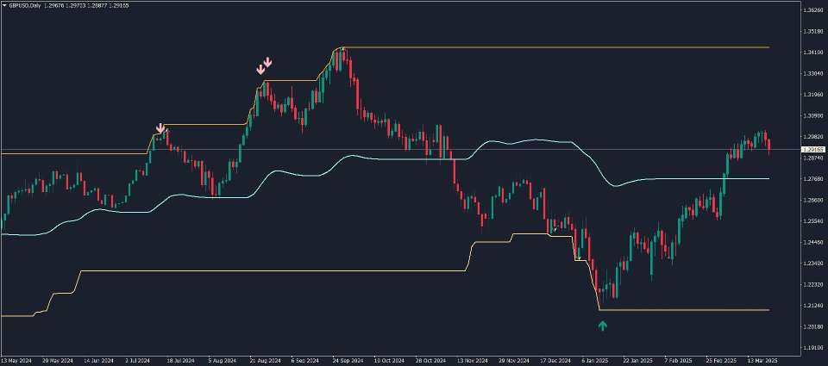Viewport: 828px width, 366px height.
Task: Click the 28 Oct 2024 date label
Action: tap(431, 361)
